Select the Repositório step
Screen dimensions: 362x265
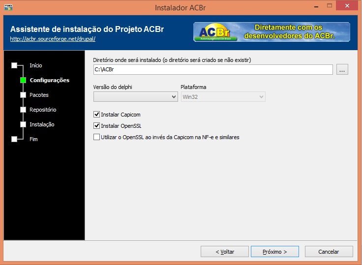click(43, 110)
